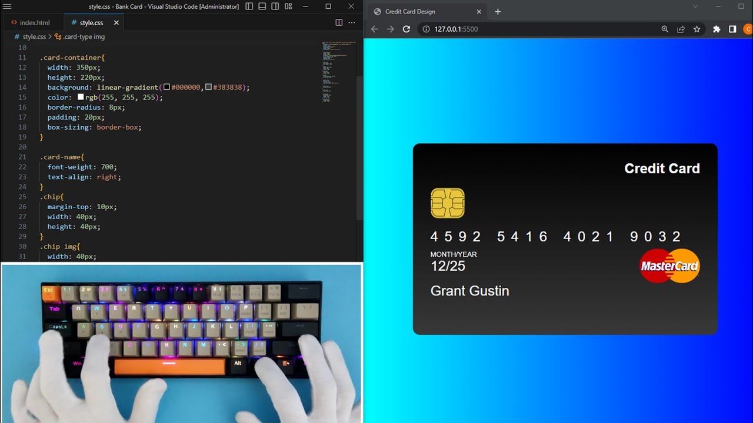Bookmark this page with the star icon
Image resolution: width=753 pixels, height=423 pixels.
(697, 29)
